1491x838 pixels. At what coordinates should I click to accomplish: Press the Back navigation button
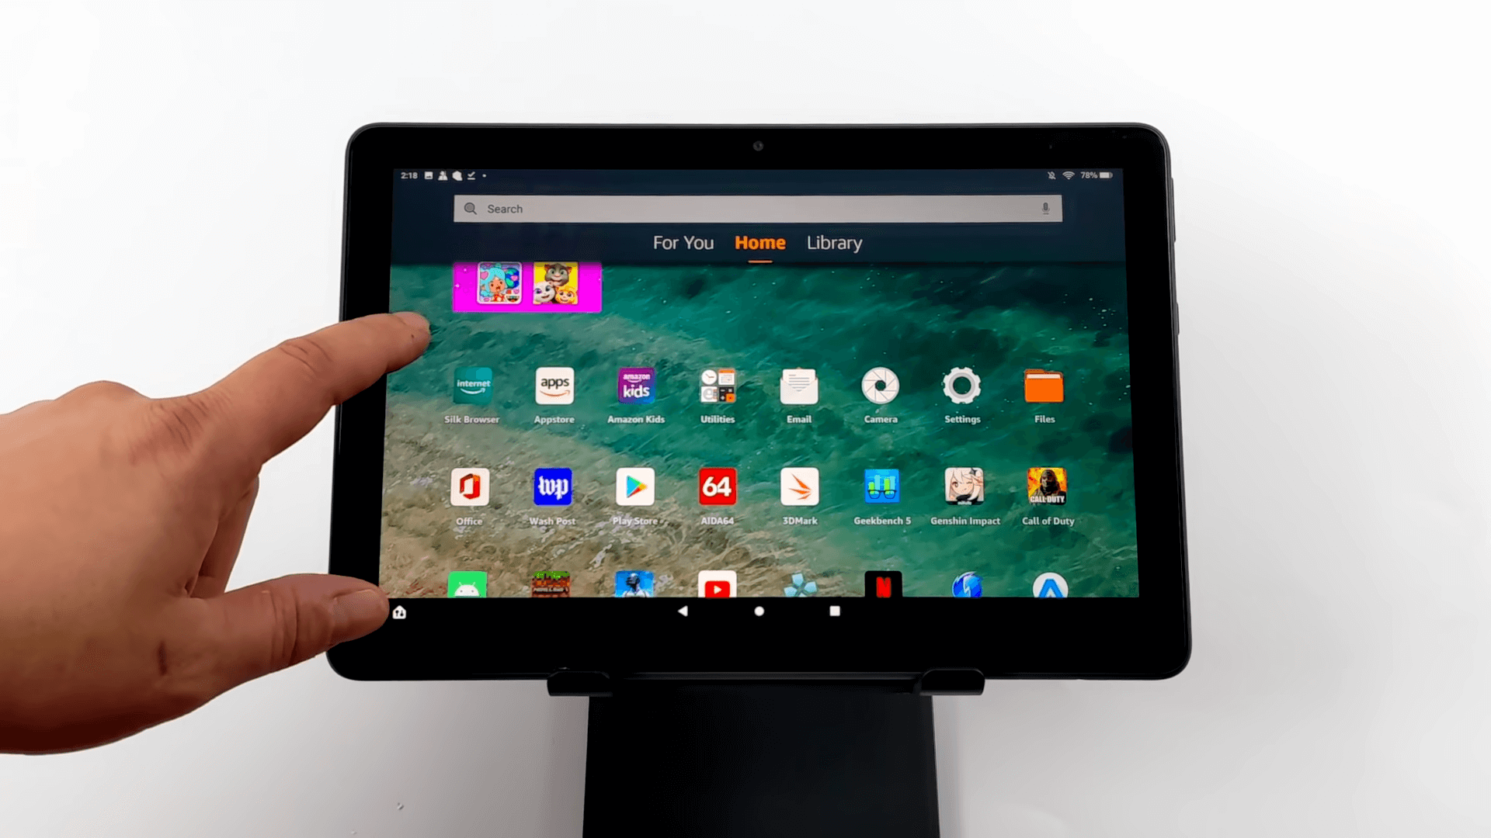pos(683,612)
